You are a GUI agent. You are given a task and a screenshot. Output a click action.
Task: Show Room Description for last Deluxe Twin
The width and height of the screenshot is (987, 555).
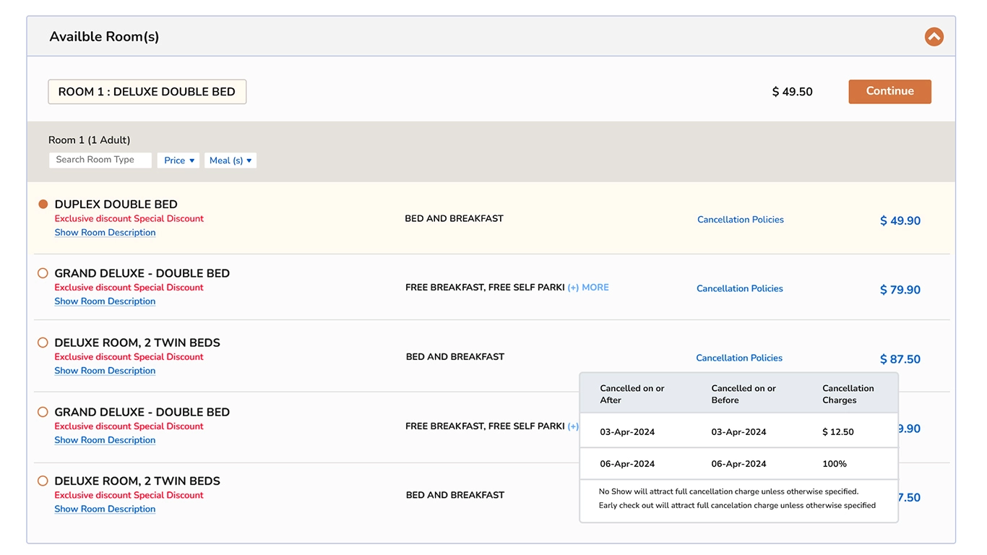[x=105, y=509]
